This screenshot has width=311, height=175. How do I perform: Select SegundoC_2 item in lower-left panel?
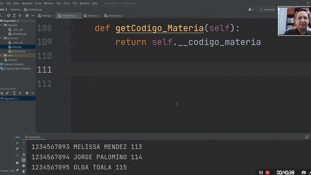(11, 99)
